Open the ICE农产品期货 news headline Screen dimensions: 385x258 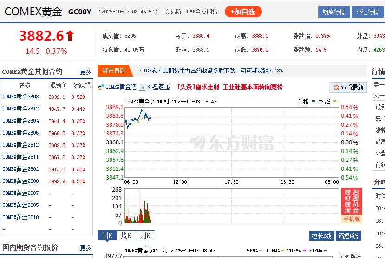click(213, 71)
